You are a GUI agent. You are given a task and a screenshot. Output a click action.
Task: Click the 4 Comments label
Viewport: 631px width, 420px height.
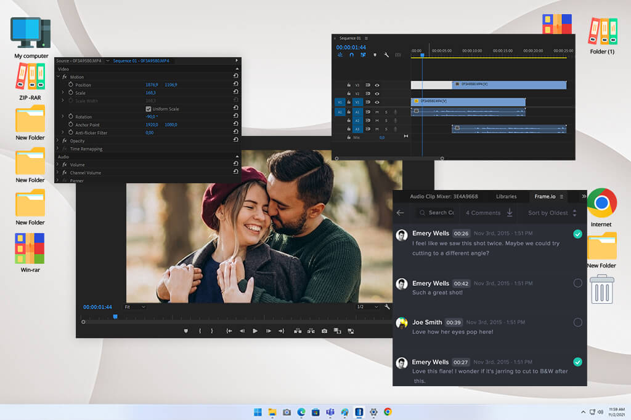pos(483,213)
